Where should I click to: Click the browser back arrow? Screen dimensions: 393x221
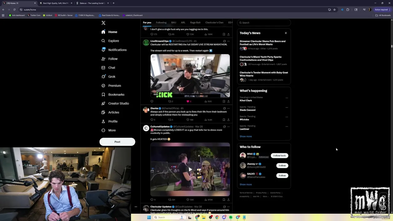(x=3, y=10)
